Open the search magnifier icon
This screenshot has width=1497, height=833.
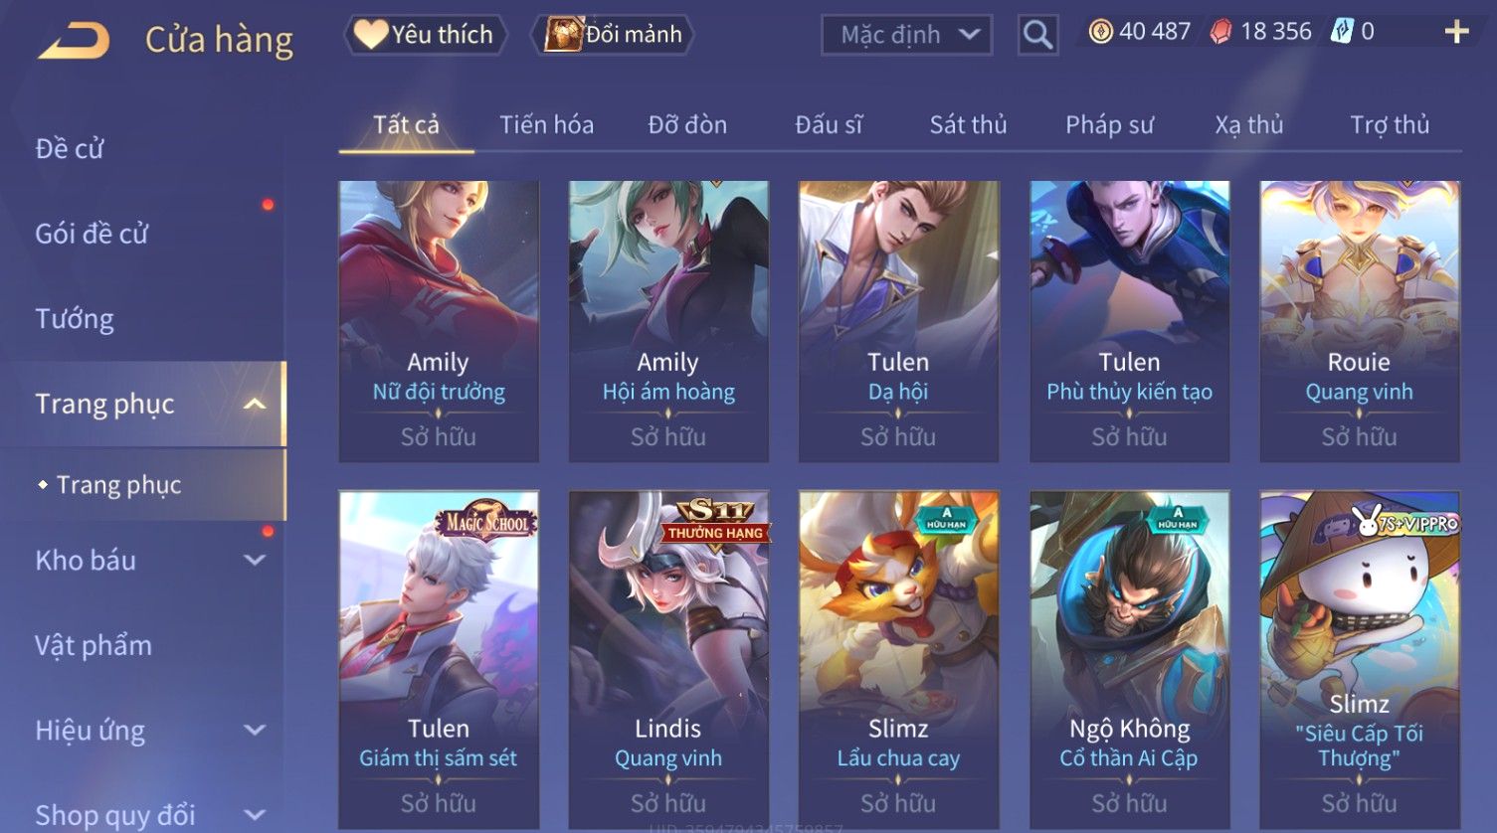tap(1037, 36)
